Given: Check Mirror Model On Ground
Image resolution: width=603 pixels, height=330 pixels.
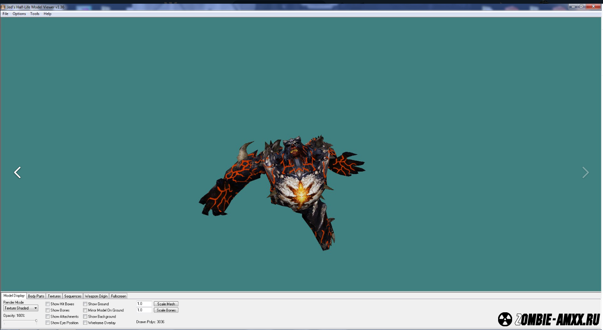Looking at the screenshot, I should 85,310.
